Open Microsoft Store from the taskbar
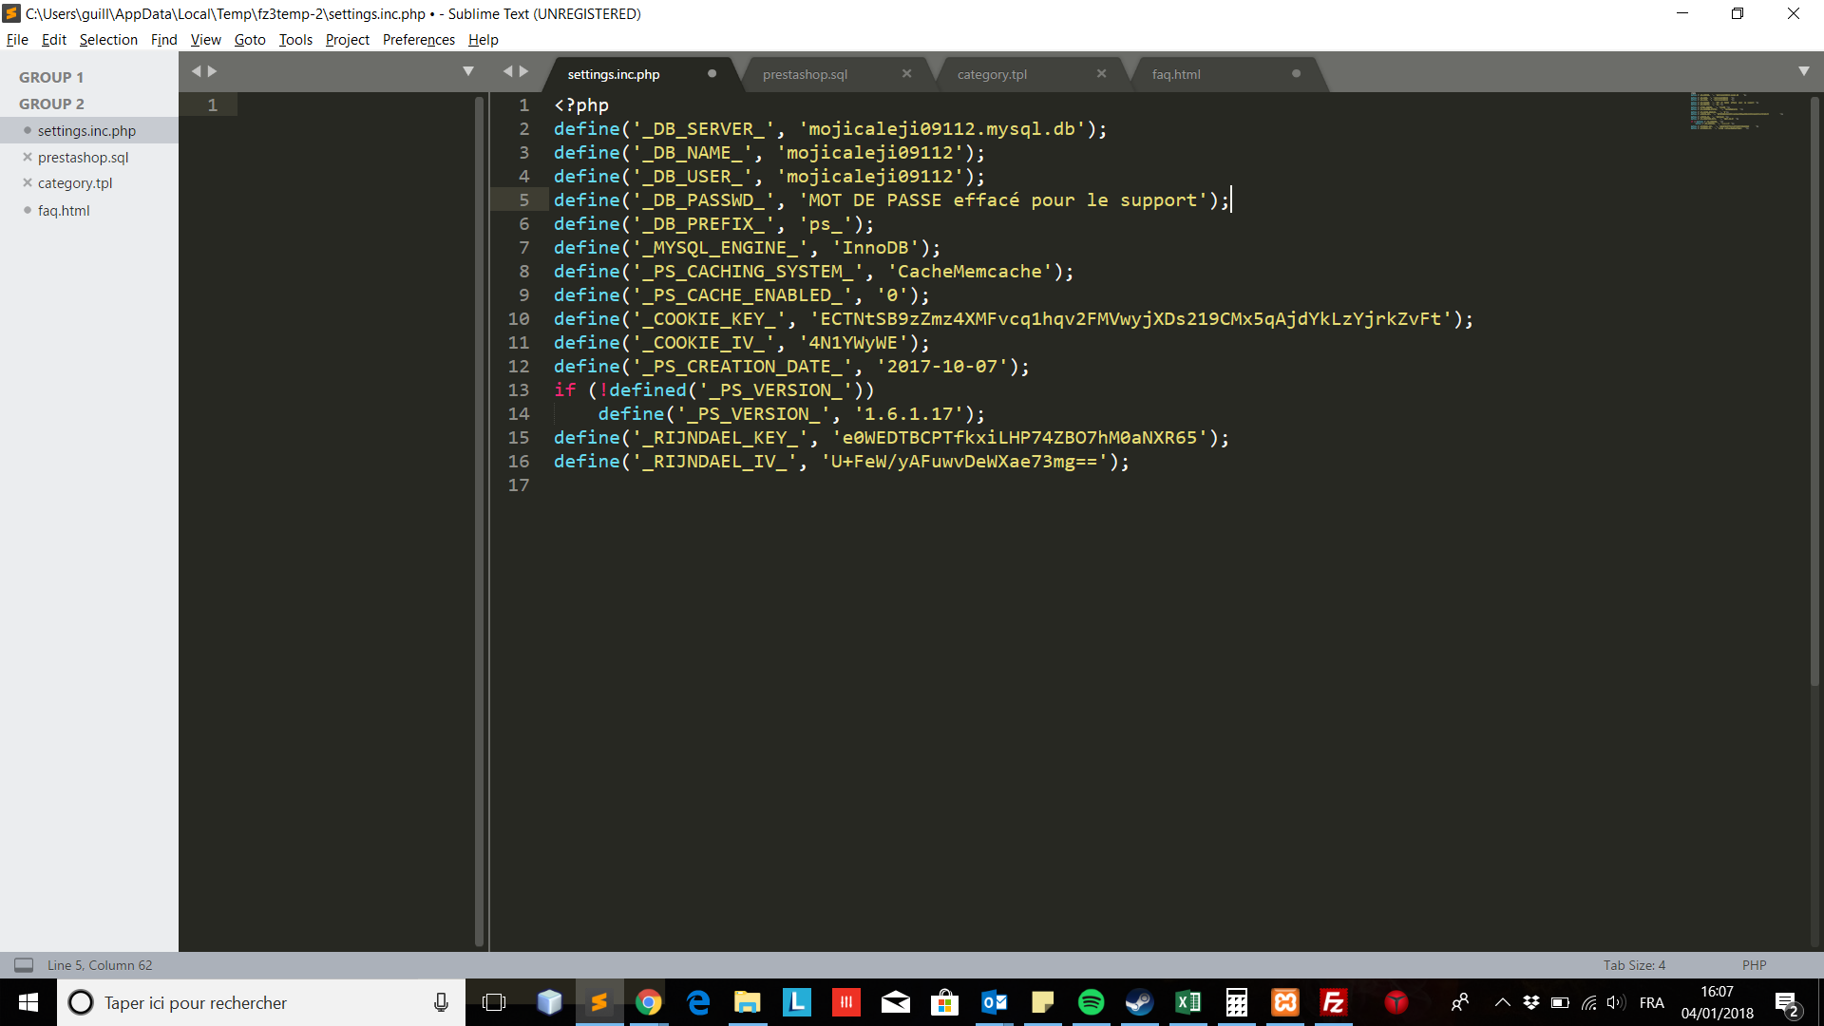This screenshot has width=1824, height=1026. coord(944,1002)
